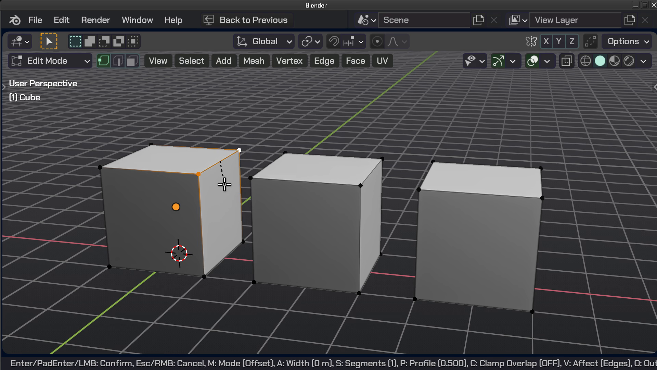Expand the Options dropdown
The image size is (657, 370).
(x=627, y=41)
